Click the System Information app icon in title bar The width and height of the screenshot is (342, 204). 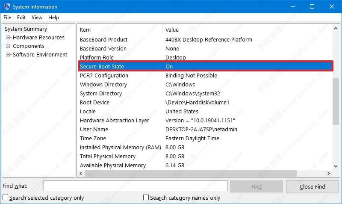point(6,7)
